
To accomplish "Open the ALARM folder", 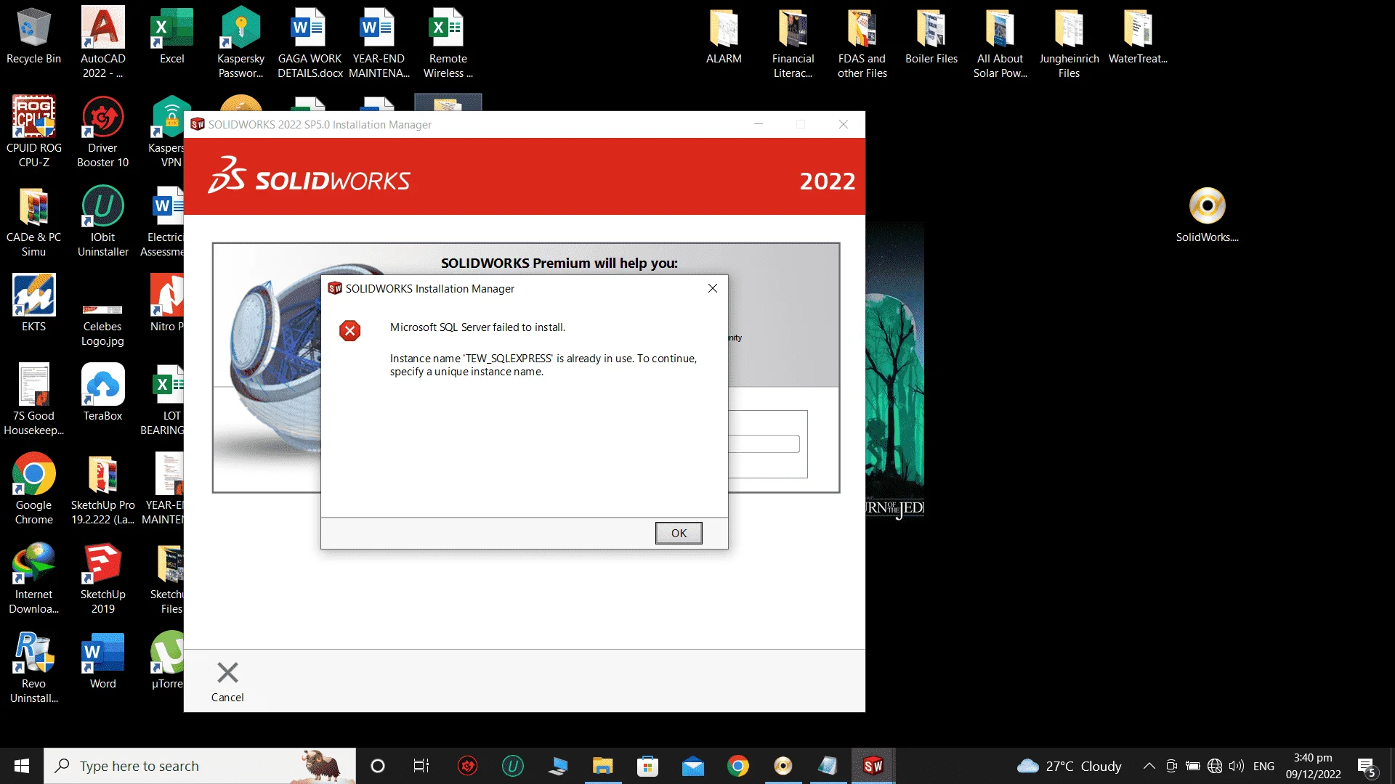I will click(x=724, y=36).
